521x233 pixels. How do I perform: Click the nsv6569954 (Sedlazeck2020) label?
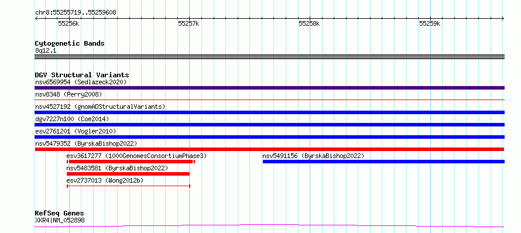[x=81, y=82]
